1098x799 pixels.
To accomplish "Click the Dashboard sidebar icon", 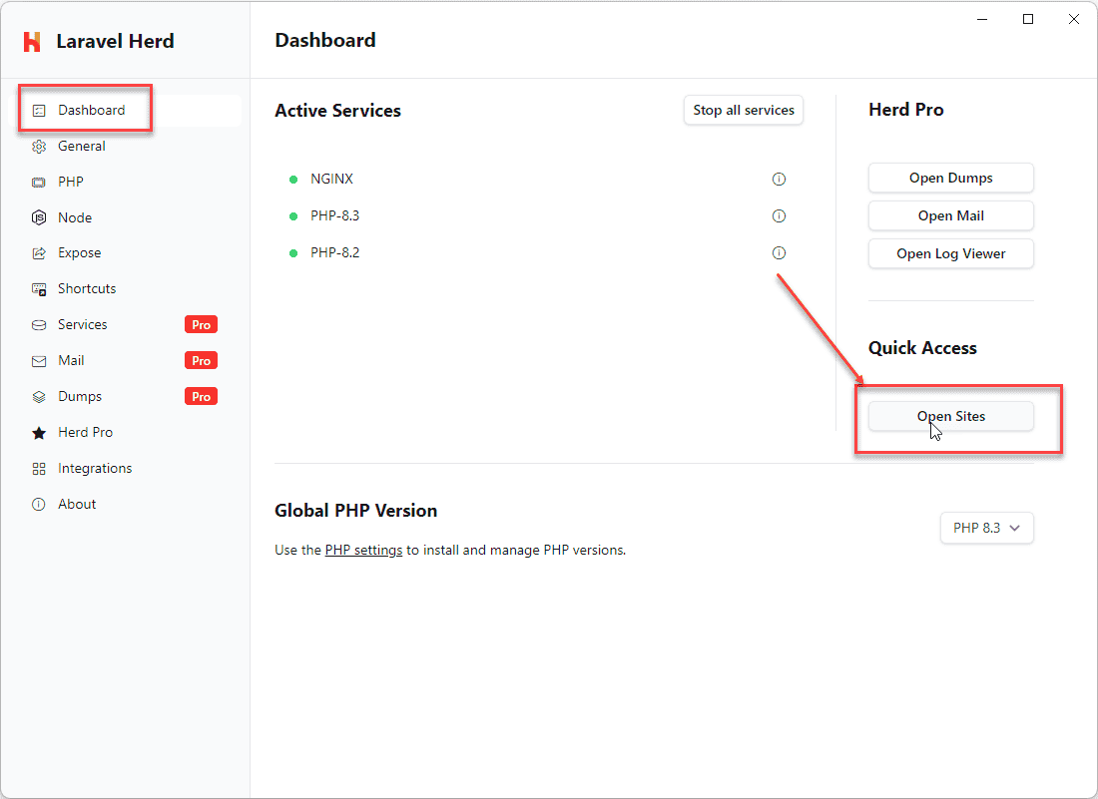I will tap(39, 111).
